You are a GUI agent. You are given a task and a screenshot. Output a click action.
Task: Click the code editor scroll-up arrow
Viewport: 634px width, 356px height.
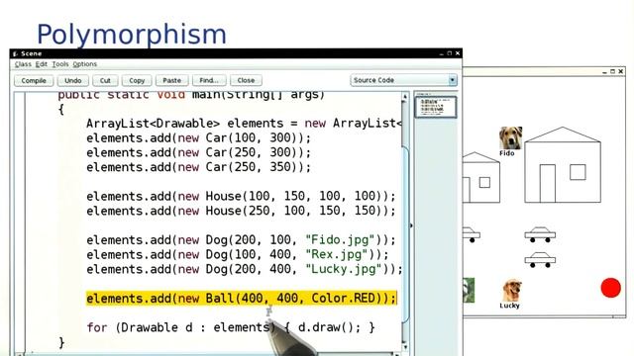[405, 97]
